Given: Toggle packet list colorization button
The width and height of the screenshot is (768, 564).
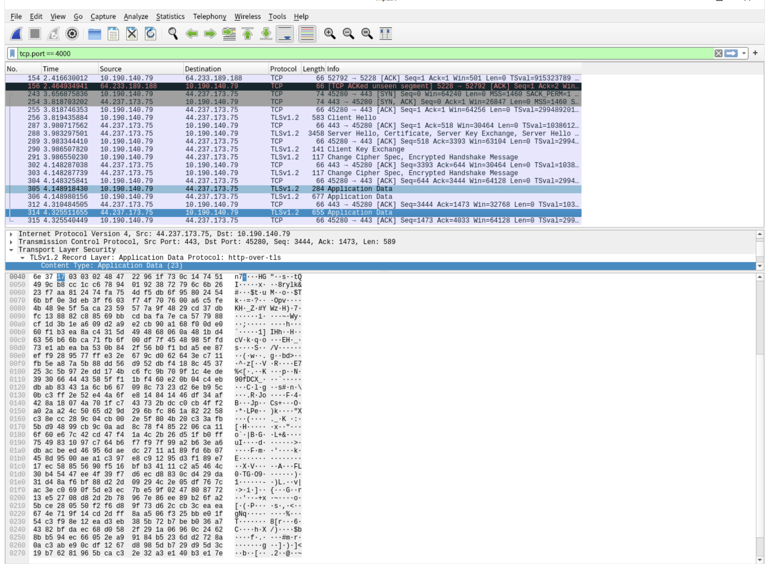Looking at the screenshot, I should click(307, 34).
